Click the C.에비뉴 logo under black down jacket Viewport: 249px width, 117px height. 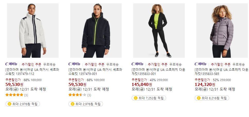tap(137, 64)
